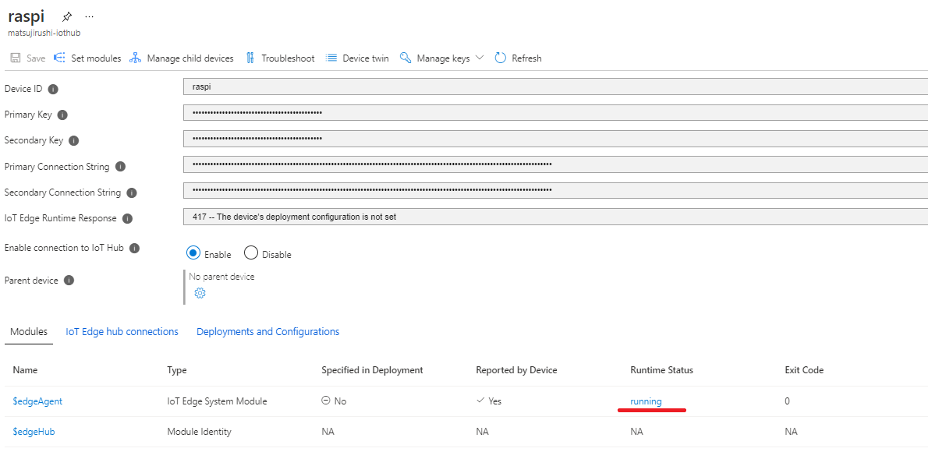Show info tooltip for Device ID
Viewport: 928px width, 459px height.
[53, 90]
